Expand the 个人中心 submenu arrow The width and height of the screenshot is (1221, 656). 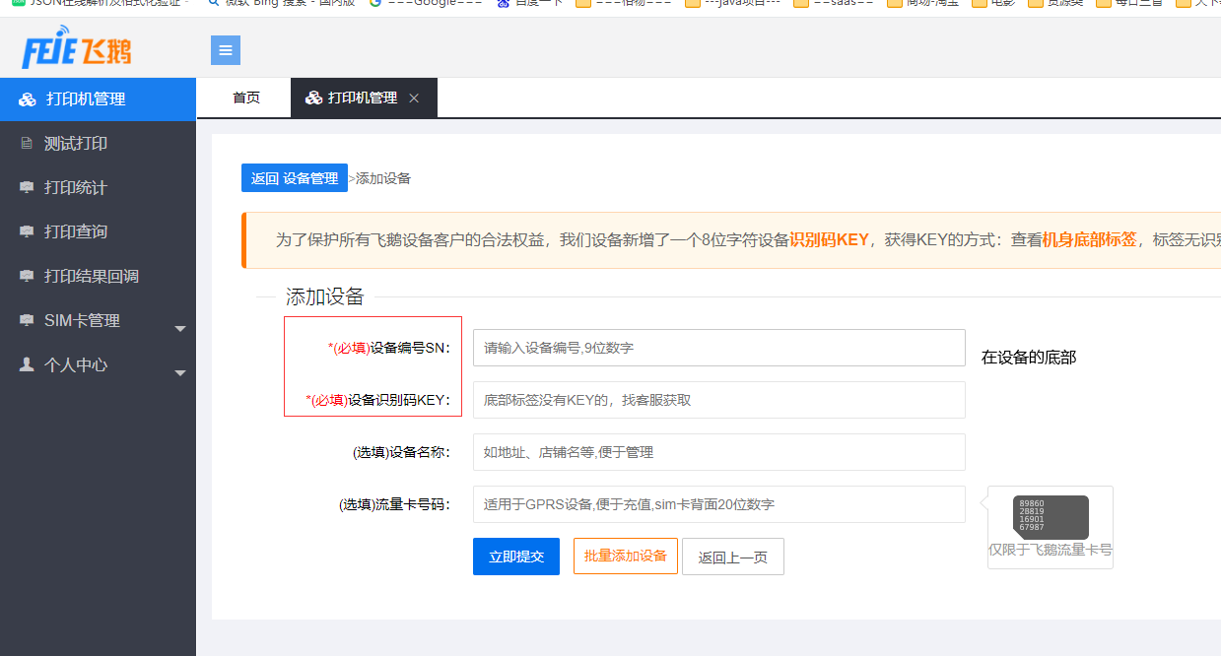(180, 373)
